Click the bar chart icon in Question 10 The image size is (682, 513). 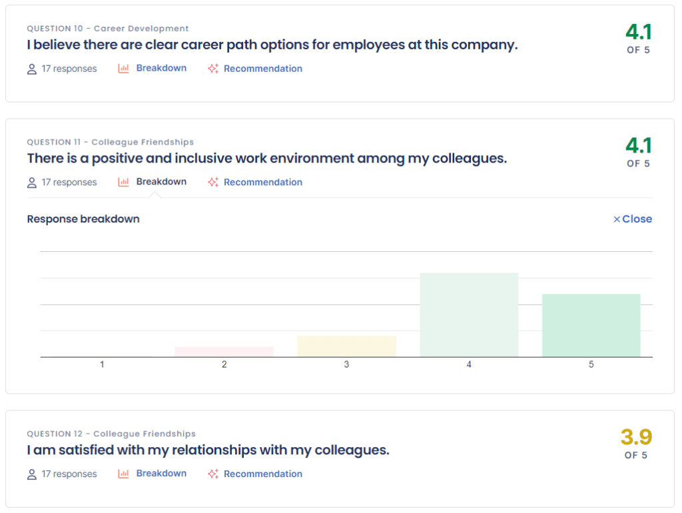123,69
